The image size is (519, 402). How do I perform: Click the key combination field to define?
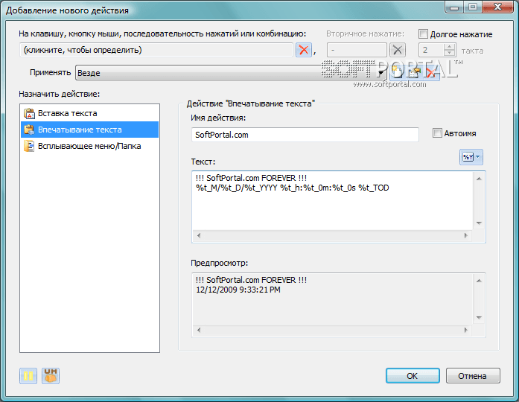point(156,50)
